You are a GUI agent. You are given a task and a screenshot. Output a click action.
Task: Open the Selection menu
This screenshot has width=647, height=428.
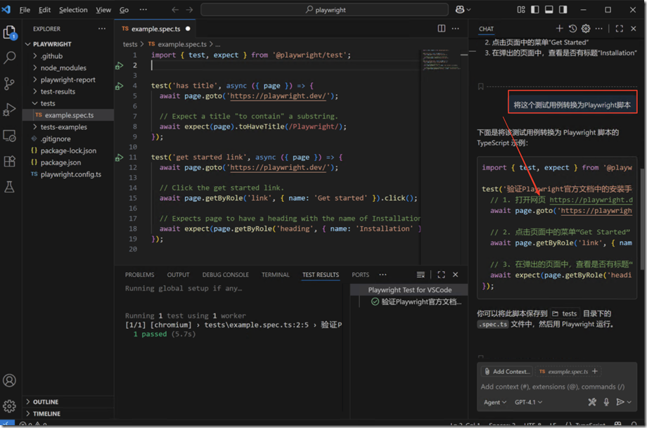73,9
